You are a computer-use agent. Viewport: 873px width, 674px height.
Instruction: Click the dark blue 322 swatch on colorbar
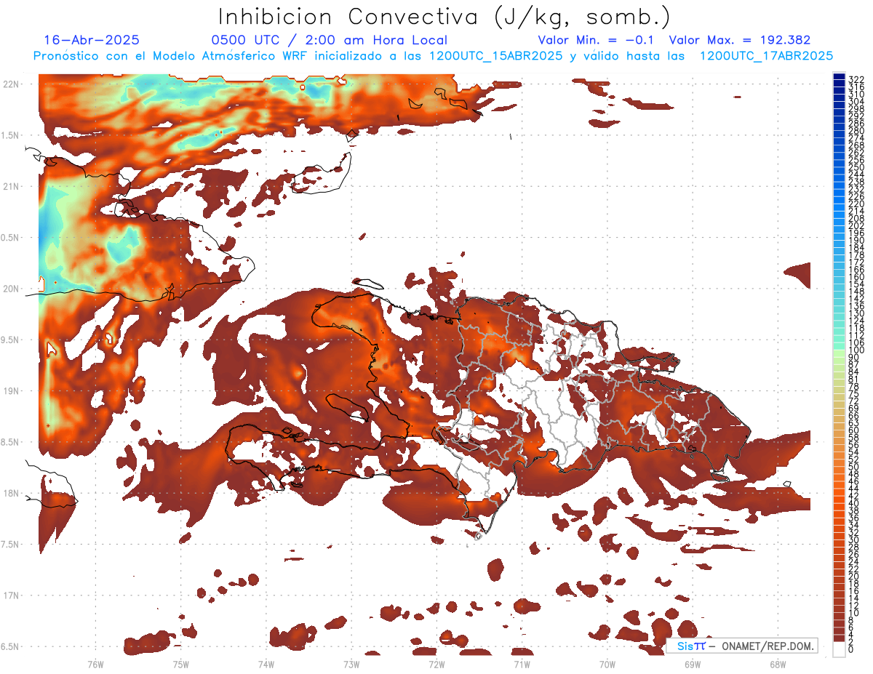coord(839,77)
